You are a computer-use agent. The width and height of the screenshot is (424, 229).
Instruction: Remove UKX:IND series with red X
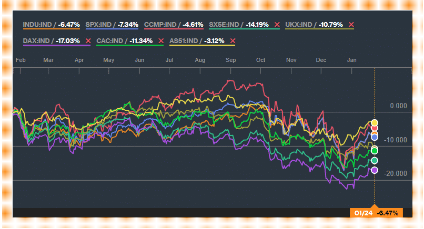point(351,25)
